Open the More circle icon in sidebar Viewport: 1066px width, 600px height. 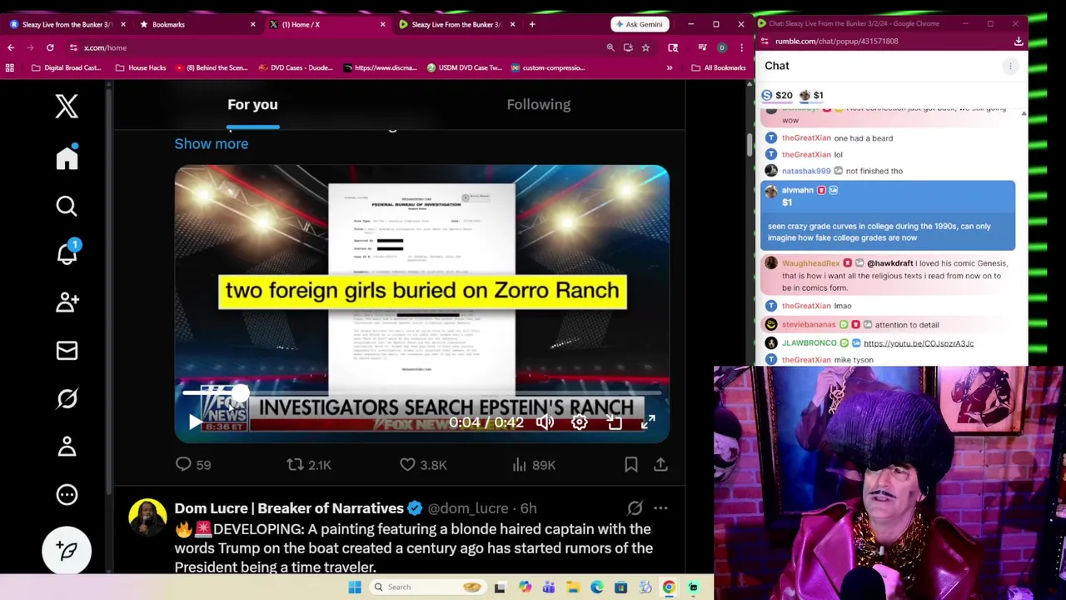67,495
